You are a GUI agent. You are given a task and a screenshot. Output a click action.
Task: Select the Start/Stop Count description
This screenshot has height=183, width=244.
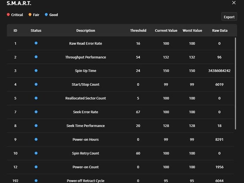(85, 84)
